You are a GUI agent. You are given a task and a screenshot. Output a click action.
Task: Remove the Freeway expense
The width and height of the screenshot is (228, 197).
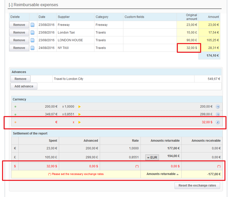[19, 25]
